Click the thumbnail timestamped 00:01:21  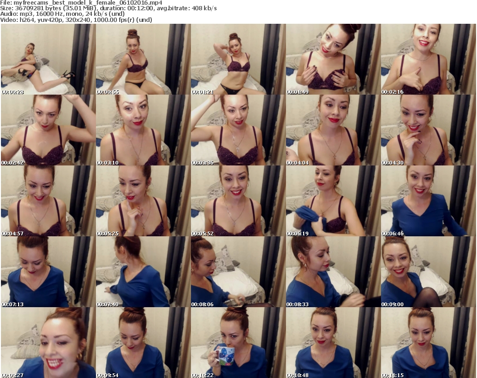(238, 59)
